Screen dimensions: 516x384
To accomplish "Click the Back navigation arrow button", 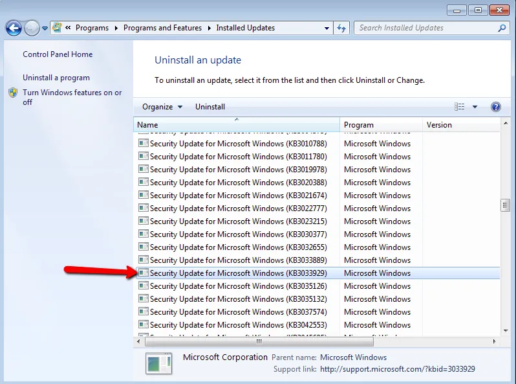I will pos(14,28).
